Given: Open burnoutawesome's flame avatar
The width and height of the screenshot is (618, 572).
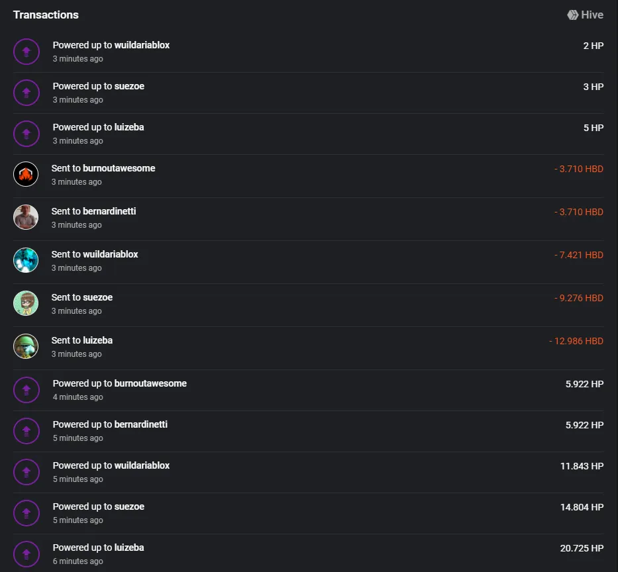Looking at the screenshot, I should click(x=26, y=174).
